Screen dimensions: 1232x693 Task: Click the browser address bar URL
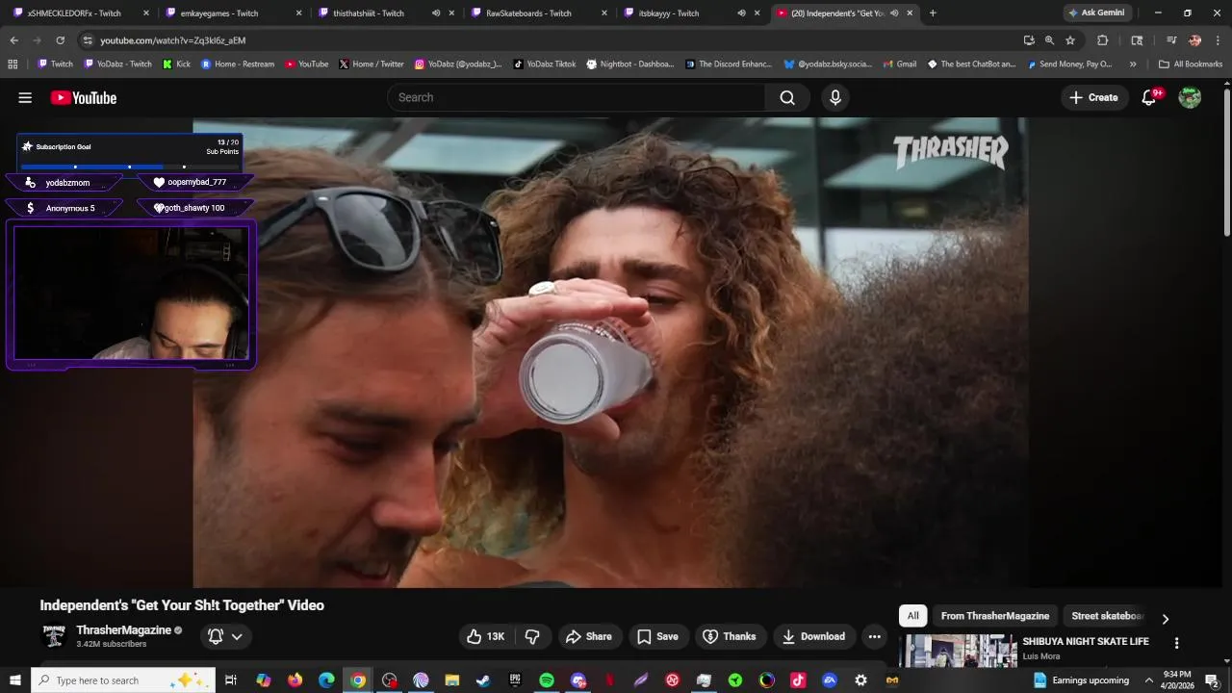tap(173, 40)
